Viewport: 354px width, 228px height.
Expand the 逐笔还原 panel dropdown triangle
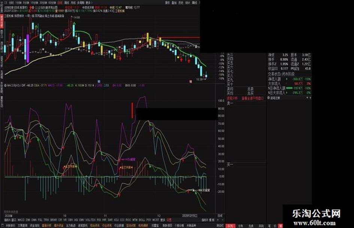click(307, 98)
